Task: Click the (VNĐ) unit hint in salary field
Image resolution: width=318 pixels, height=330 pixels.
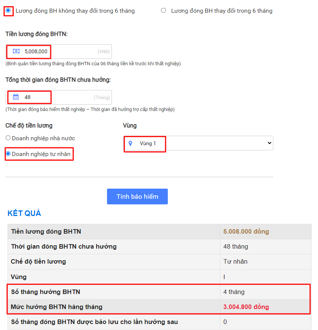Action: tap(104, 52)
